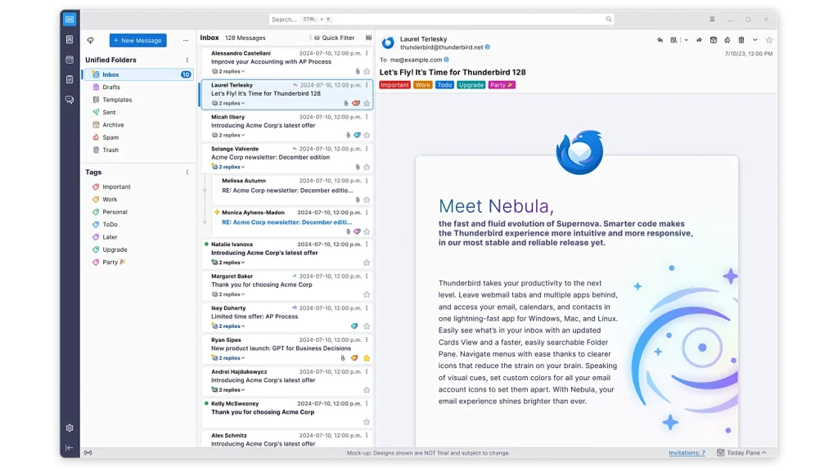
Task: Open row menu for Alessandro Castellani message
Action: [x=367, y=53]
